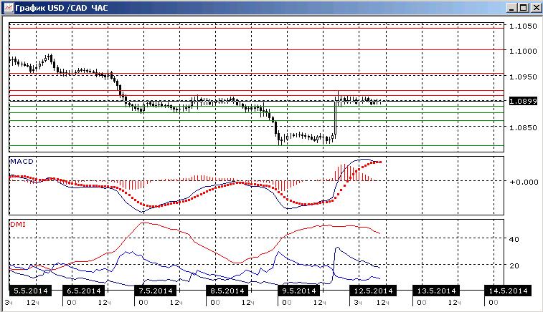Click the 1.1000 price axis label
This screenshot has width=543, height=312.
[x=523, y=51]
